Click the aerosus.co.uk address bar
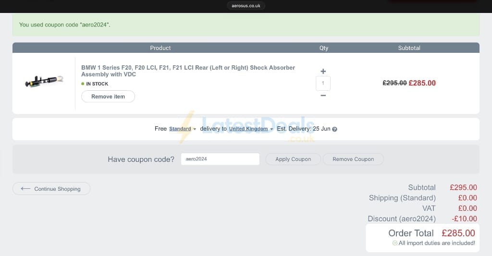This screenshot has height=256, width=492. click(246, 6)
